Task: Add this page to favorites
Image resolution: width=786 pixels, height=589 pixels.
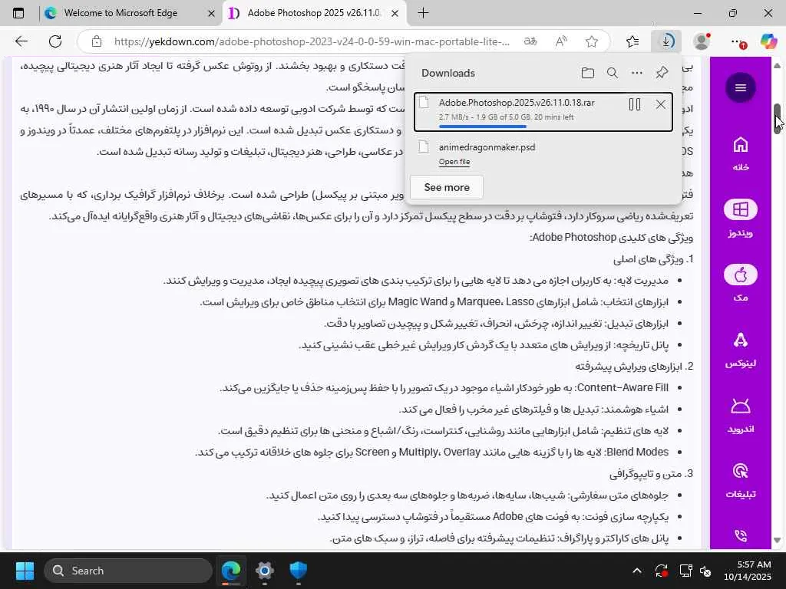Action: click(x=592, y=41)
